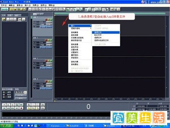Jump to end with Go to End

point(17,108)
